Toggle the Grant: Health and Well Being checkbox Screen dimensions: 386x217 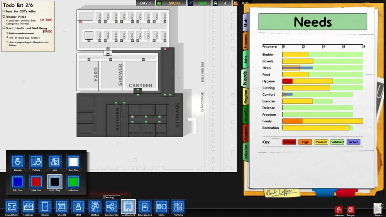click(4, 28)
